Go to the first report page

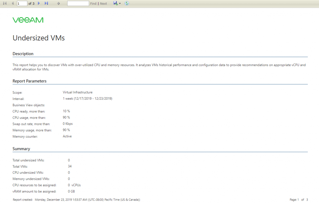(5, 3)
